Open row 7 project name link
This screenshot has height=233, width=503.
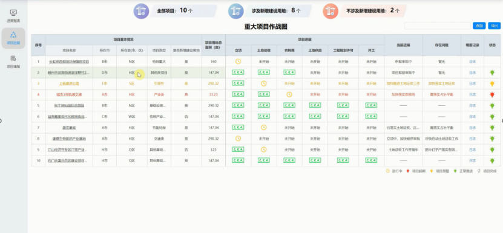(69, 128)
